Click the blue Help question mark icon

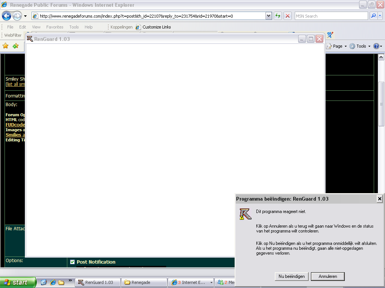[376, 46]
